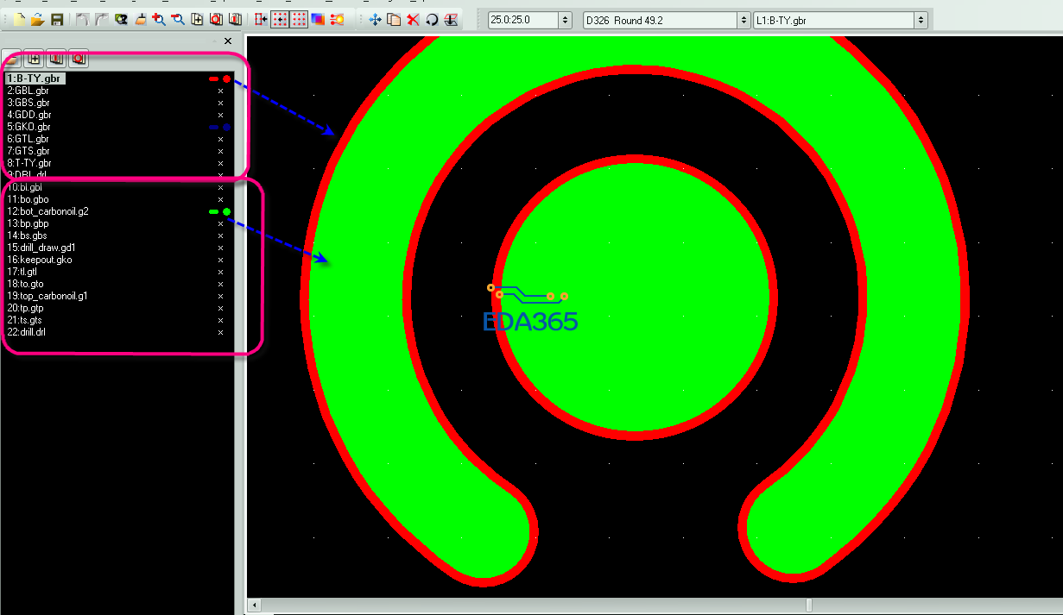Select layer 7:GTS.gbr in the list

tap(28, 151)
